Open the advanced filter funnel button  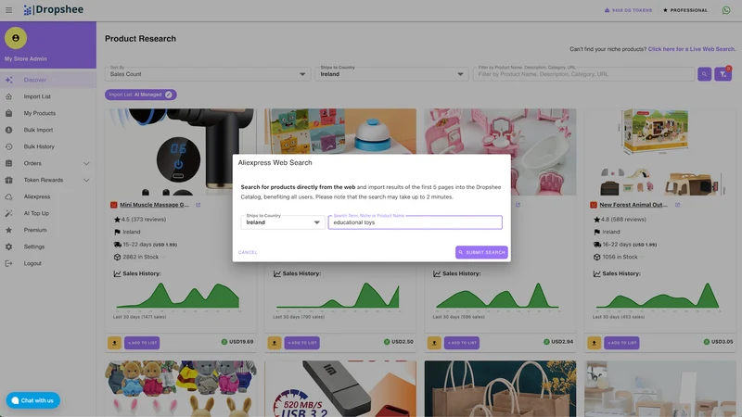pos(723,74)
